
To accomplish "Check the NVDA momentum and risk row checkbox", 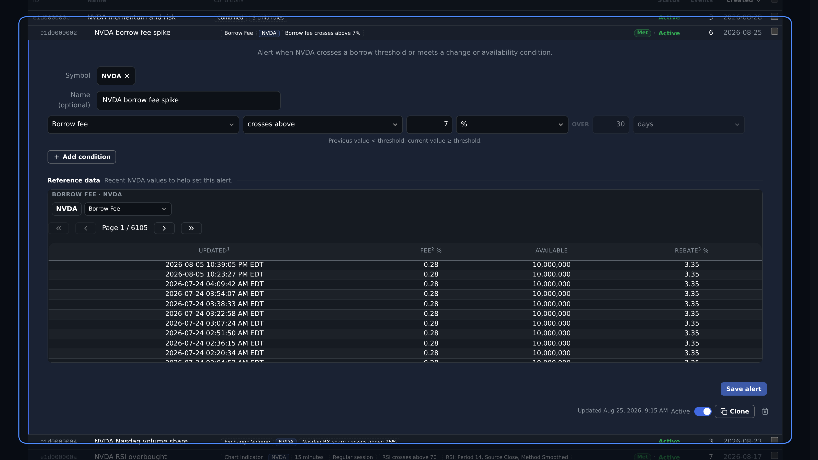I will [774, 17].
